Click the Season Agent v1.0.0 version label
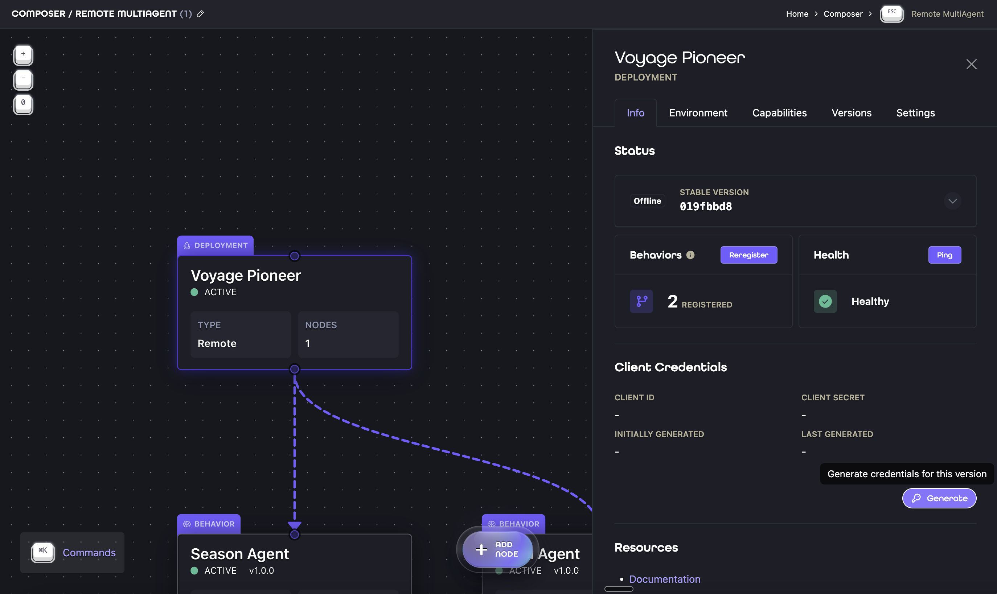Viewport: 997px width, 594px height. (x=262, y=570)
